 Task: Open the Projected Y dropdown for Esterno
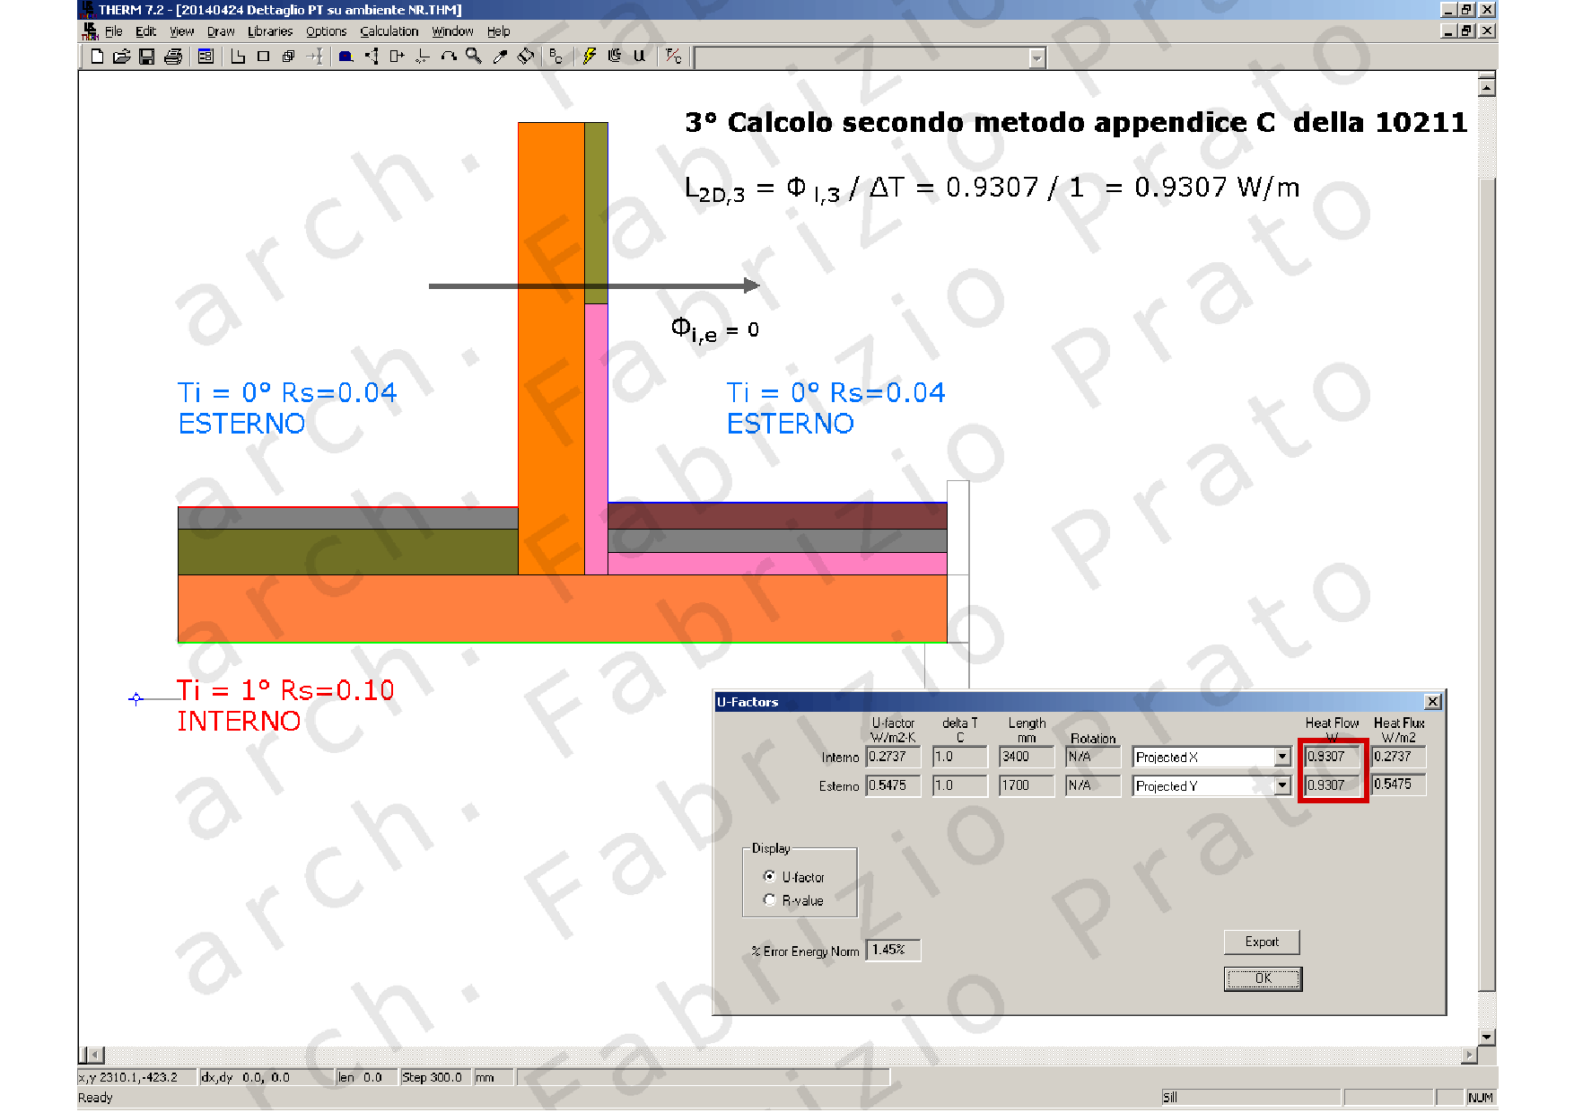(1282, 786)
